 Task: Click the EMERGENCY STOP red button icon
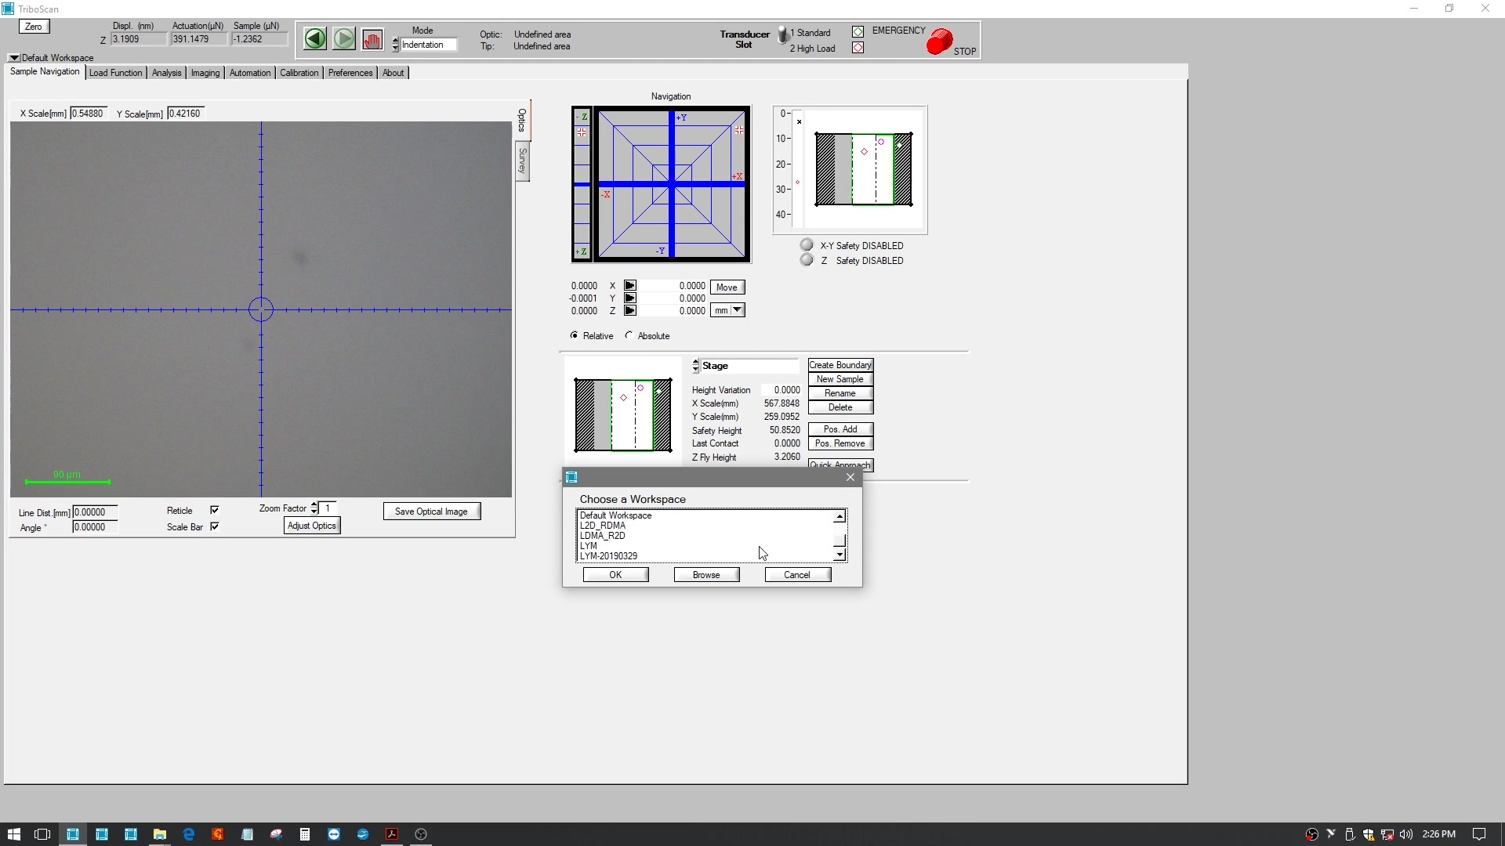coord(940,40)
